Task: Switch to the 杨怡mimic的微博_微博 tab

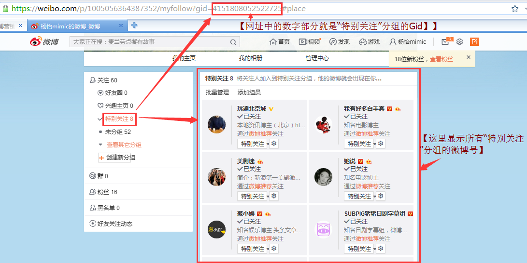Action: pos(77,26)
